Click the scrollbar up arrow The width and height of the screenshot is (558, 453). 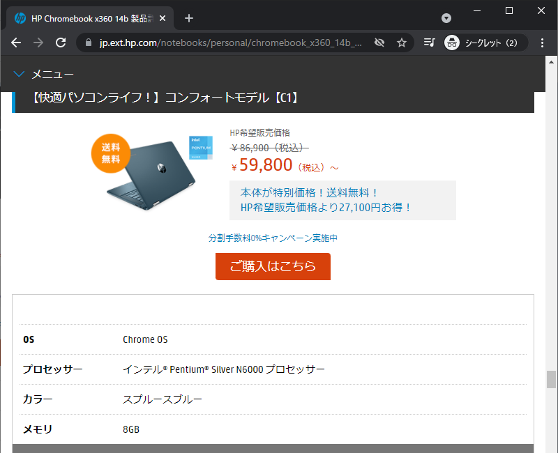pos(551,62)
